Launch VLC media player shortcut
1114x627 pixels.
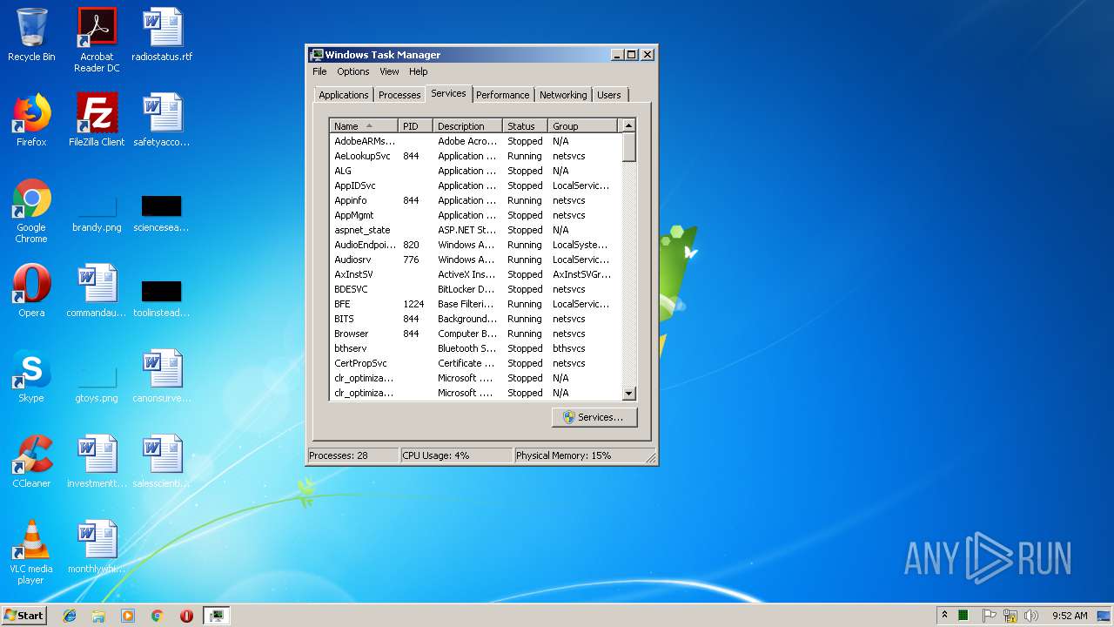click(x=31, y=552)
